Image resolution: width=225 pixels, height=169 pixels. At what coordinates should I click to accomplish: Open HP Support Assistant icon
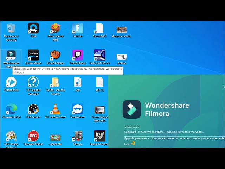click(33, 86)
